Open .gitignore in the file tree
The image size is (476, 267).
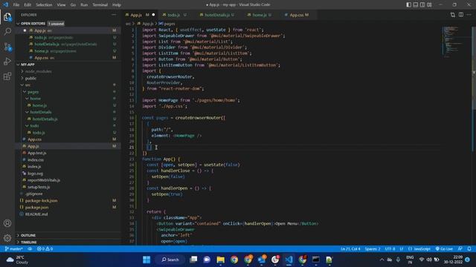tap(34, 194)
